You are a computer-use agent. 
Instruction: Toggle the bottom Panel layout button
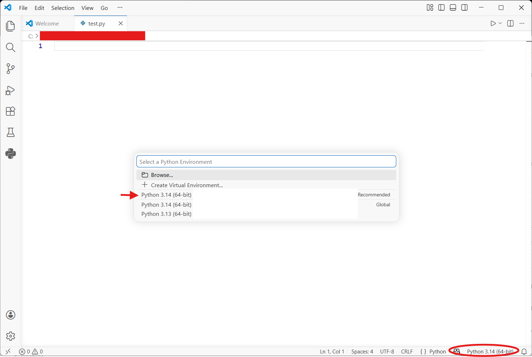[x=453, y=8]
